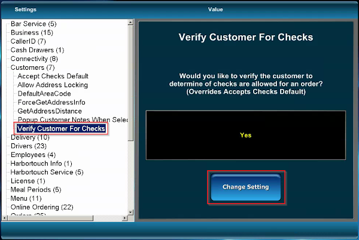The width and height of the screenshot is (359, 240).
Task: Open the Harbortouch Service category
Action: (x=47, y=172)
